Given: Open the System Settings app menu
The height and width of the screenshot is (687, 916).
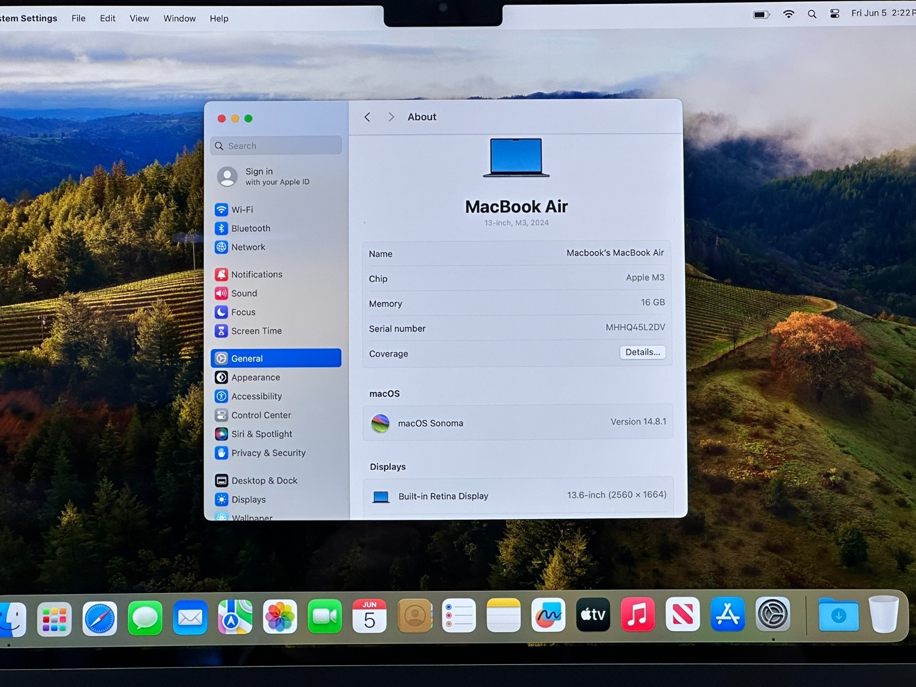Looking at the screenshot, I should [x=29, y=18].
